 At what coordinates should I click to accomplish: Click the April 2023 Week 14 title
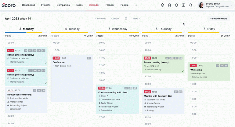coord(18,19)
